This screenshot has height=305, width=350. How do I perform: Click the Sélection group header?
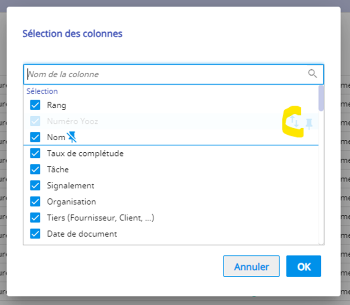tap(42, 91)
